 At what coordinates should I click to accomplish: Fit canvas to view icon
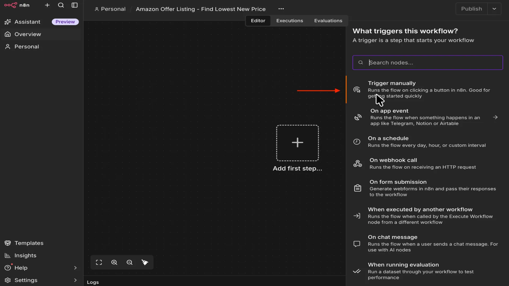[x=99, y=262]
